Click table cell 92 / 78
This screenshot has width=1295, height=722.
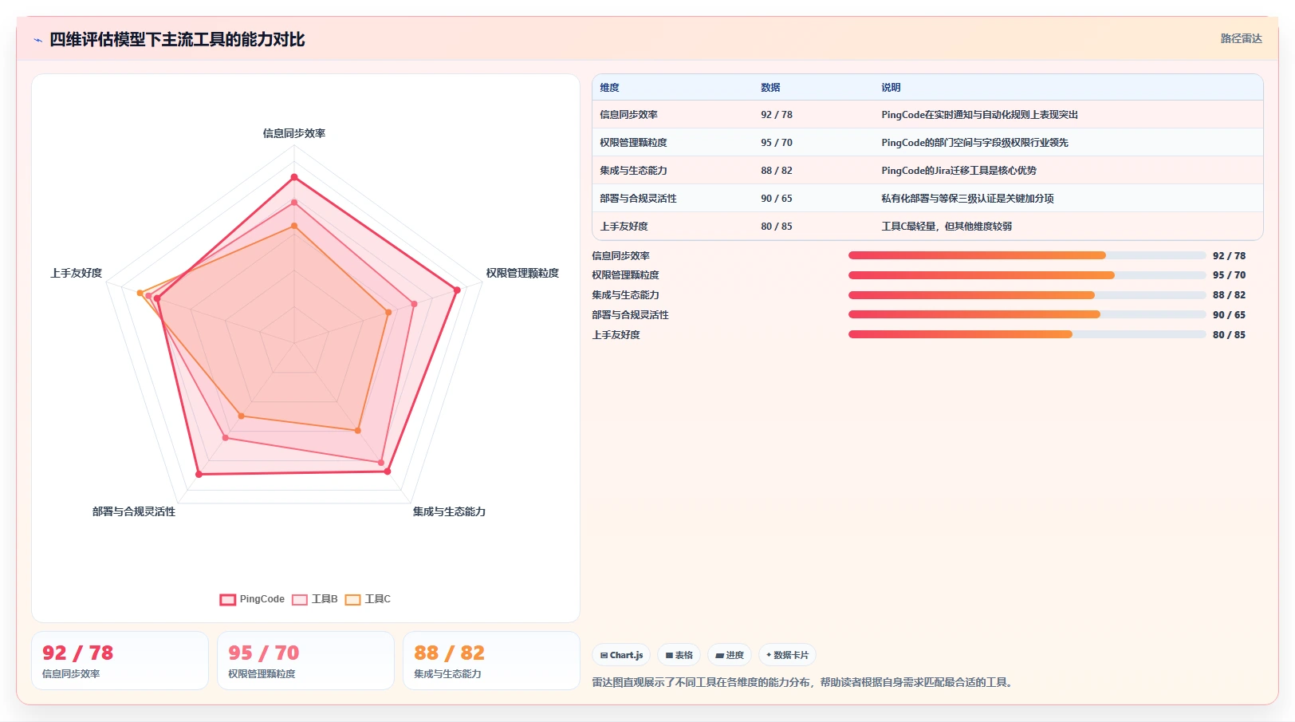click(x=777, y=115)
